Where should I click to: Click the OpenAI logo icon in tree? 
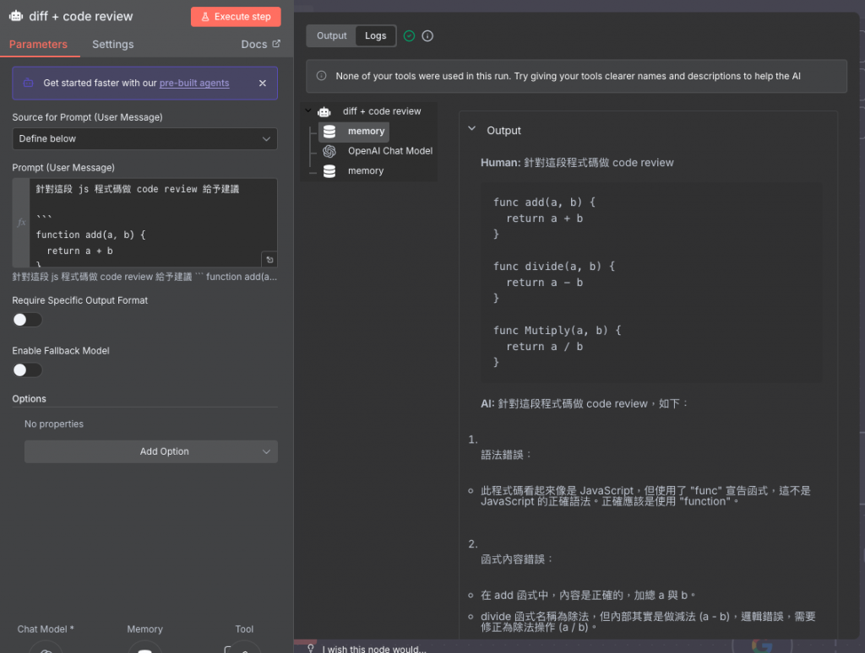(x=329, y=151)
